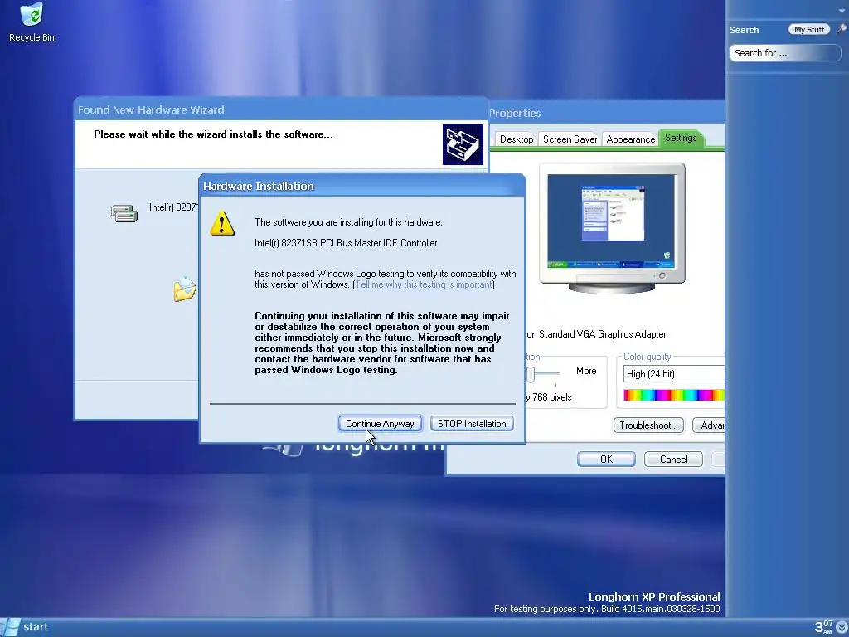849x637 pixels.
Task: Click the hardware wizard logo icon
Action: click(463, 144)
